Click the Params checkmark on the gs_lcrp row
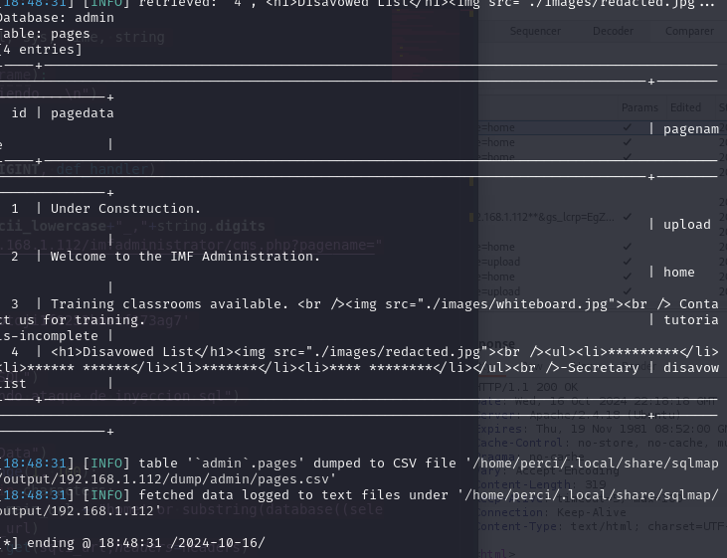 click(x=627, y=217)
